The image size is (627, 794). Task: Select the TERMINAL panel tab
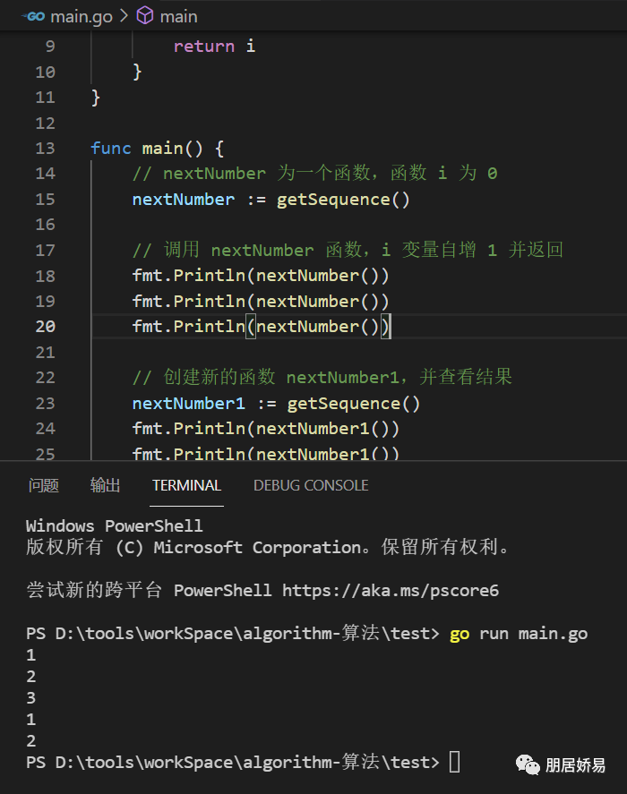[186, 485]
